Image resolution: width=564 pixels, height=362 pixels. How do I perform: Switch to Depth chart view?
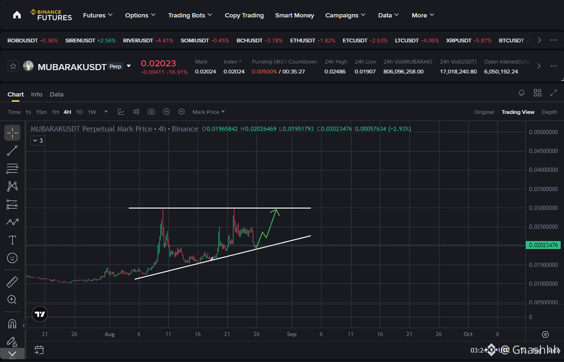[x=549, y=112]
